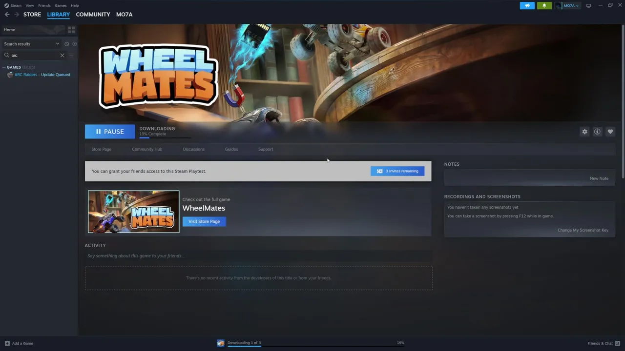
Task: Open Guides link
Action: coord(231,149)
